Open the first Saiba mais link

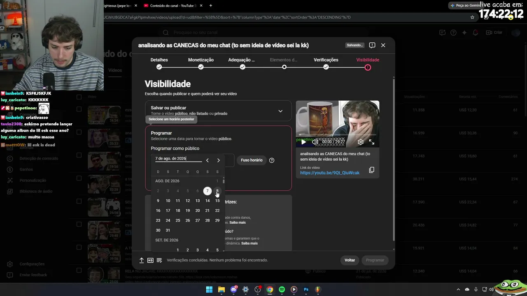(238, 222)
